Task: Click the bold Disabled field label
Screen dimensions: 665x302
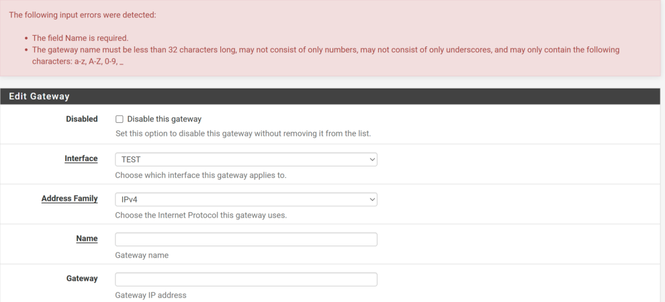Action: point(82,119)
